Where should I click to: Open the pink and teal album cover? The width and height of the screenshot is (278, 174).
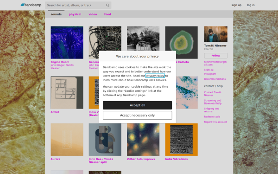pyautogui.click(x=187, y=92)
